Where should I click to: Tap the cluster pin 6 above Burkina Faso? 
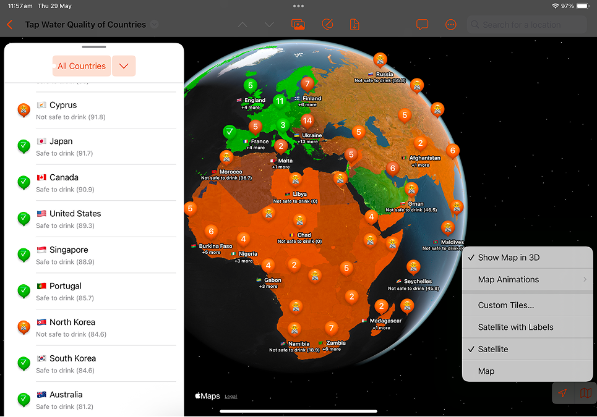click(212, 232)
